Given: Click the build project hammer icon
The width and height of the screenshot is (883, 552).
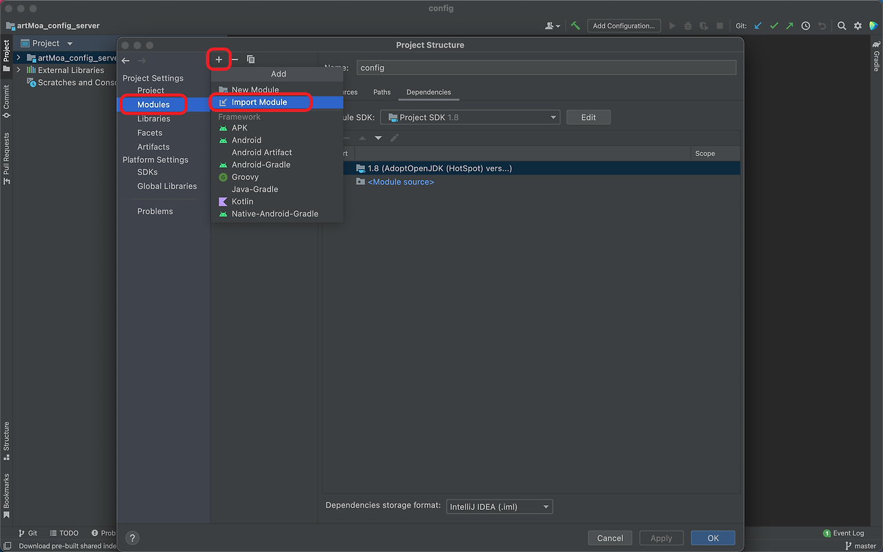Looking at the screenshot, I should [x=576, y=26].
